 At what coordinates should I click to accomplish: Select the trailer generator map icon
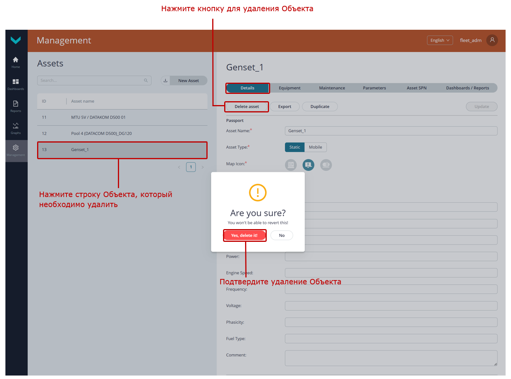308,165
